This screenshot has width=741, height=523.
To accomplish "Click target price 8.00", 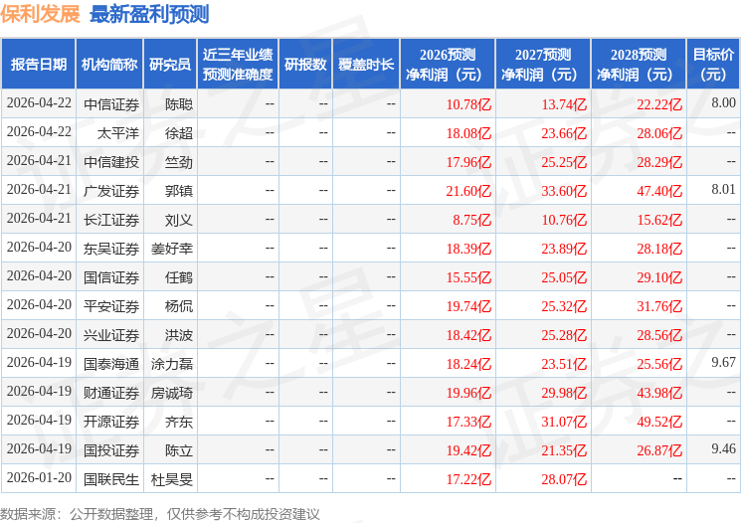I will coord(723,102).
